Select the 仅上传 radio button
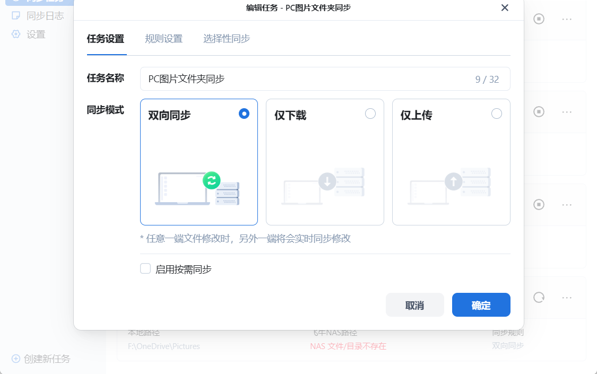 click(497, 114)
